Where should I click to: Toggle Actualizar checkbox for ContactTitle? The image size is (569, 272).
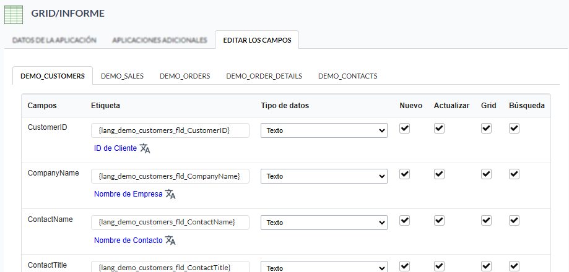point(439,266)
